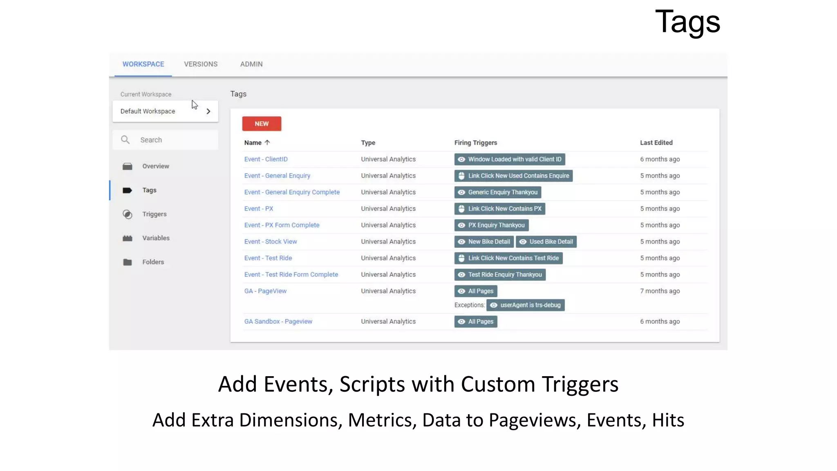
Task: Click the userAgent is trs-debug exception chip
Action: [x=526, y=305]
